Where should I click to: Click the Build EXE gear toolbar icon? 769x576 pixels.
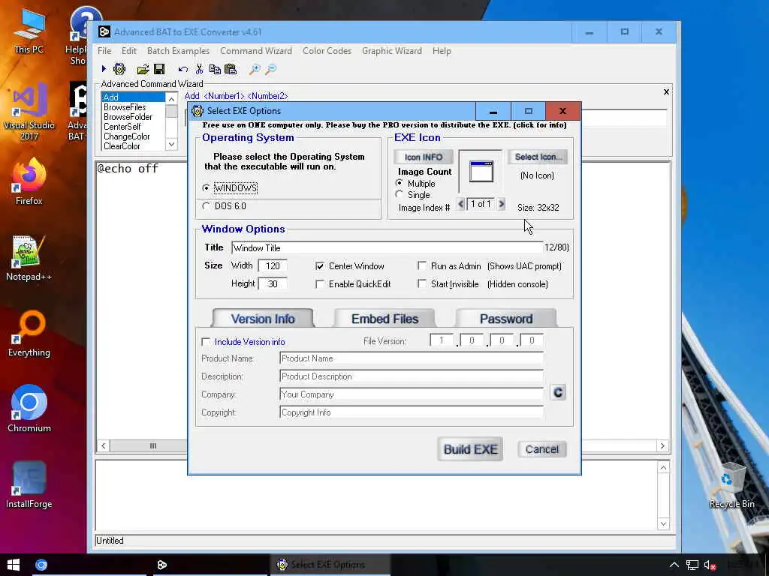[119, 69]
